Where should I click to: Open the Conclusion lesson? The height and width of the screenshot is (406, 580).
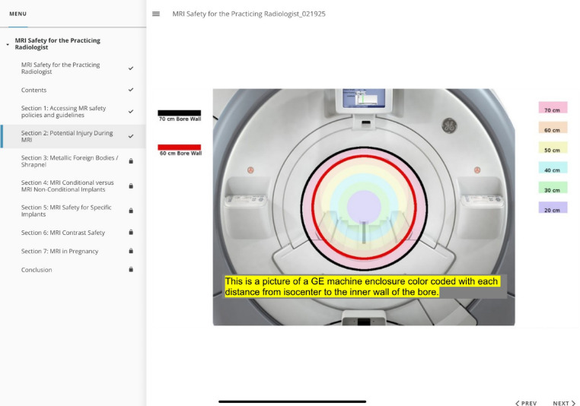click(x=73, y=270)
